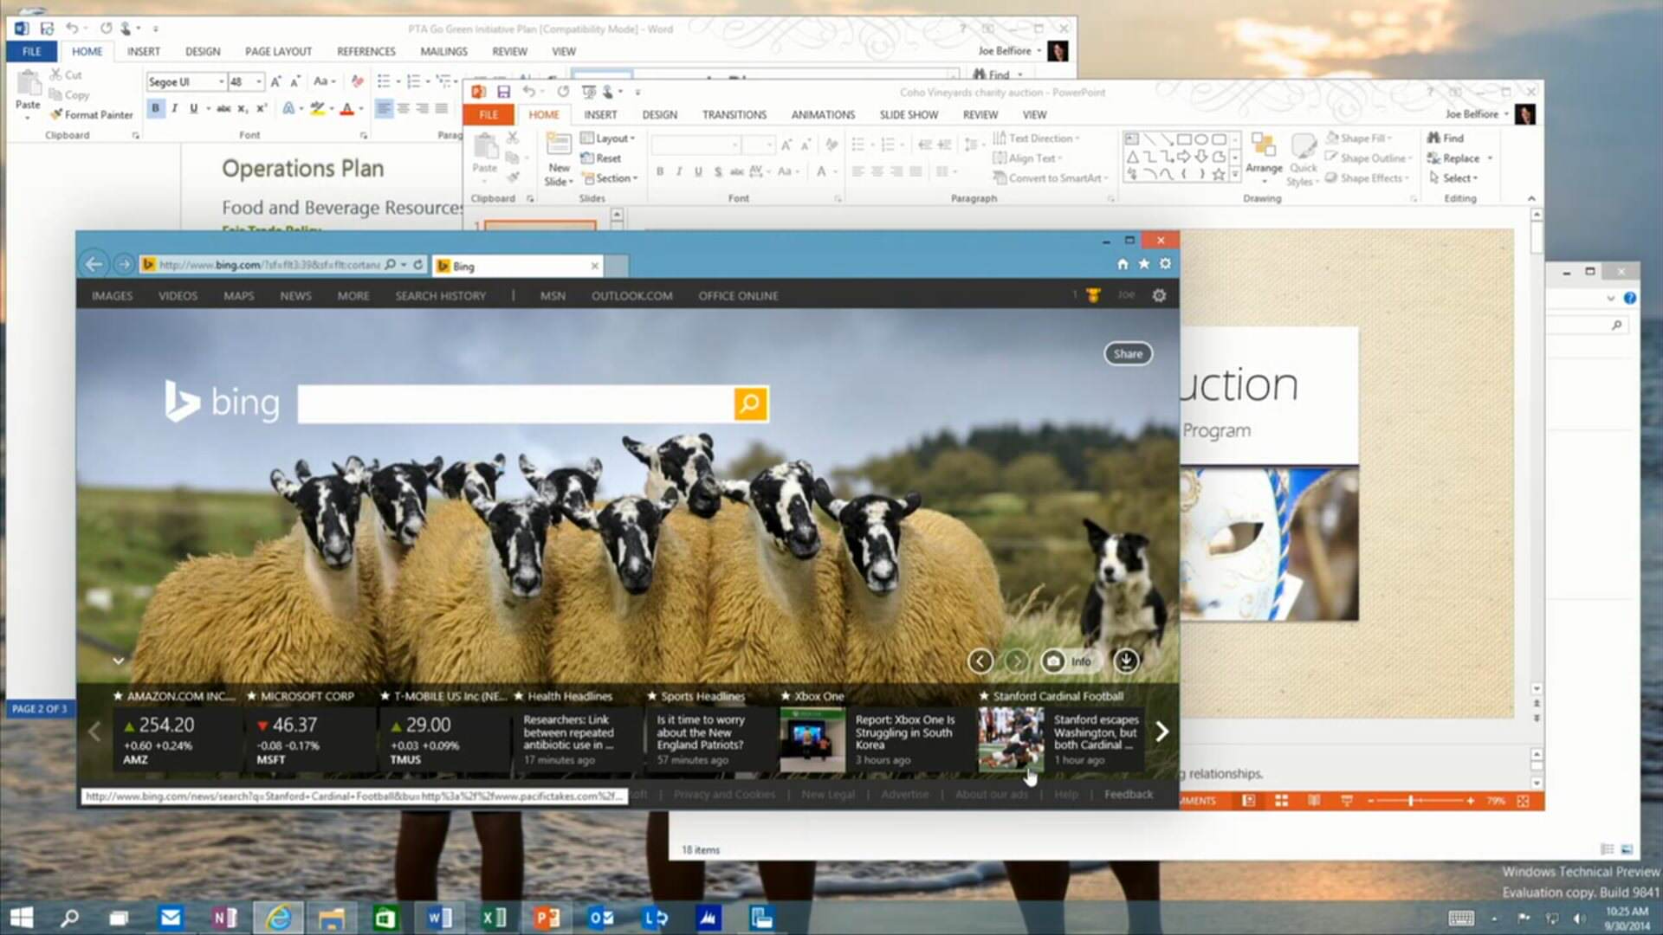Toggle Bold in PowerPoint Font group
This screenshot has width=1663, height=935.
[x=660, y=171]
